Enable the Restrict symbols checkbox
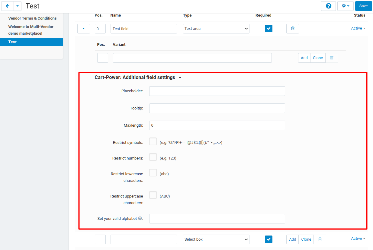This screenshot has height=250, width=373. [x=153, y=141]
